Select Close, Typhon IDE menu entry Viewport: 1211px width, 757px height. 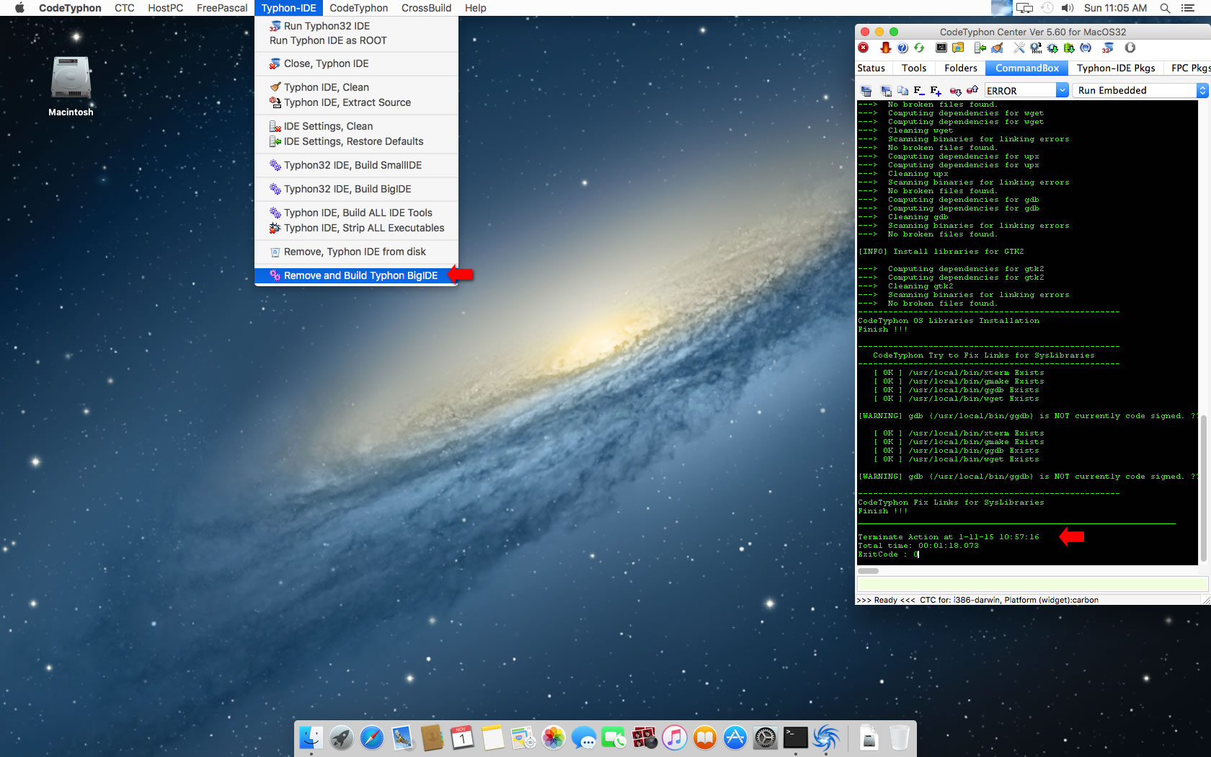point(356,63)
